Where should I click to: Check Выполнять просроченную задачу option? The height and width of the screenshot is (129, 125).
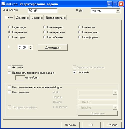point(9,72)
